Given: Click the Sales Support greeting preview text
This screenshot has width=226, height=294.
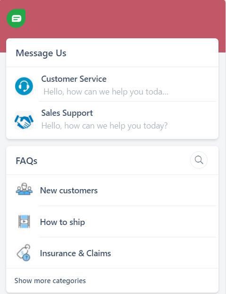Looking at the screenshot, I should click(x=104, y=126).
